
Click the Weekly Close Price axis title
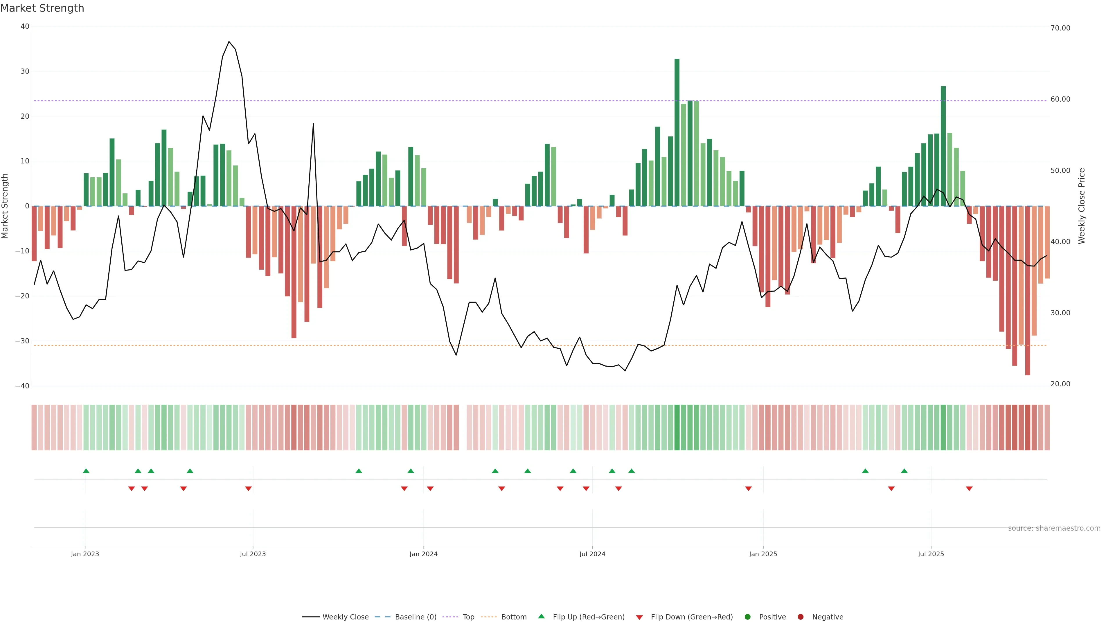coord(1082,206)
